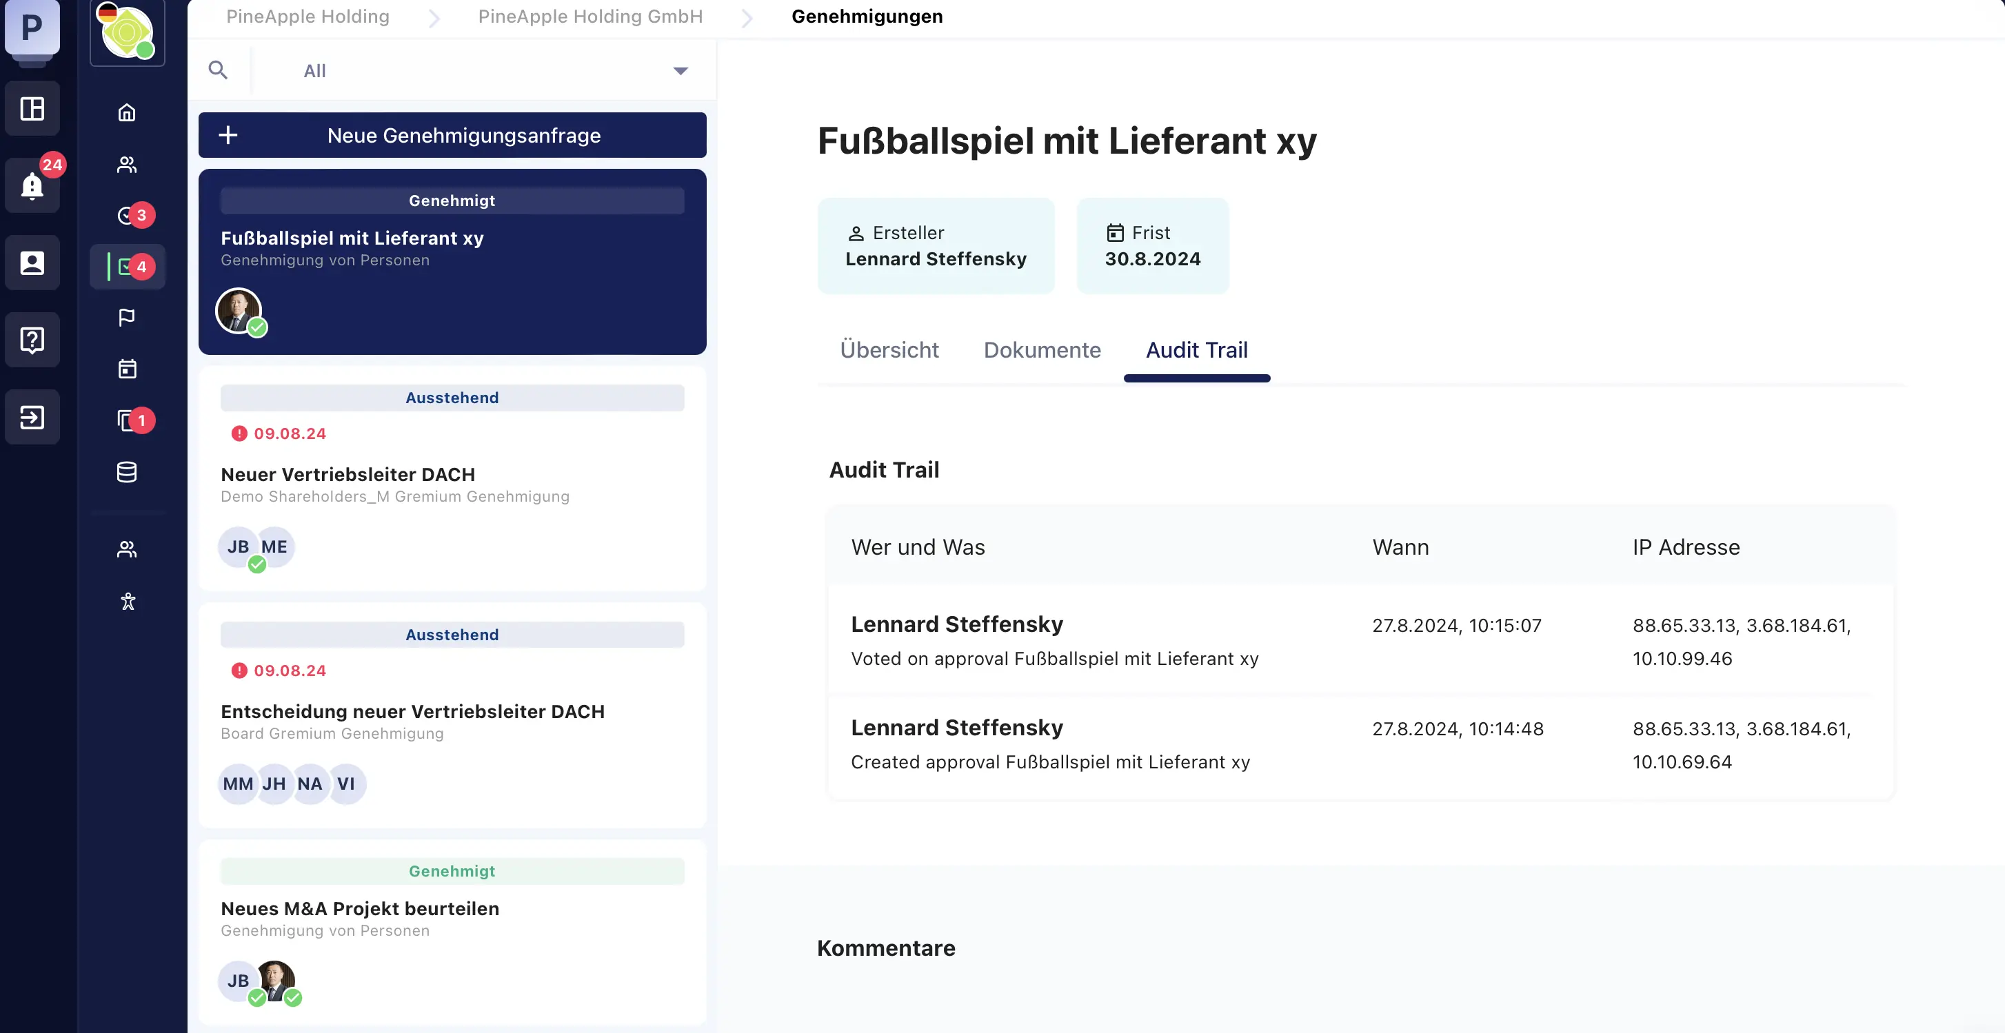The height and width of the screenshot is (1033, 2005).
Task: Click Wann column header
Action: 1400,547
